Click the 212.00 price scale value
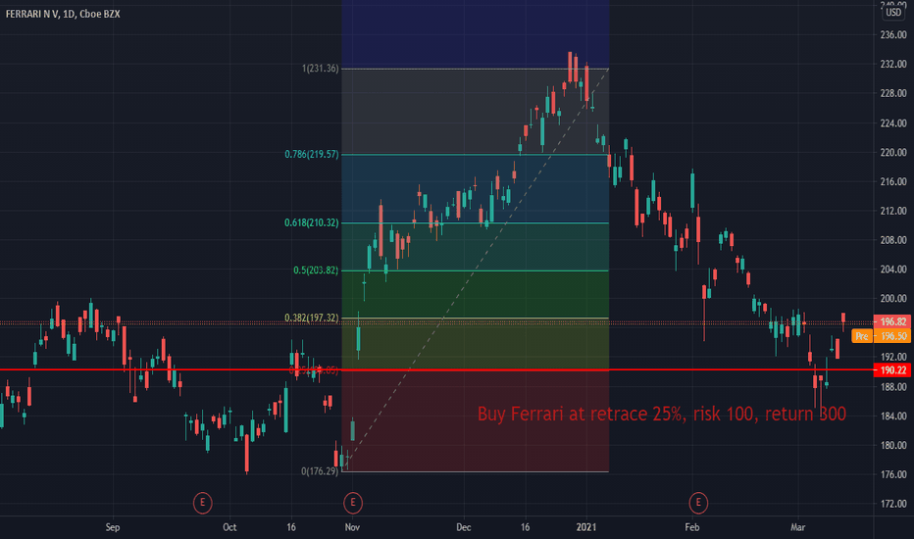 pos(893,211)
